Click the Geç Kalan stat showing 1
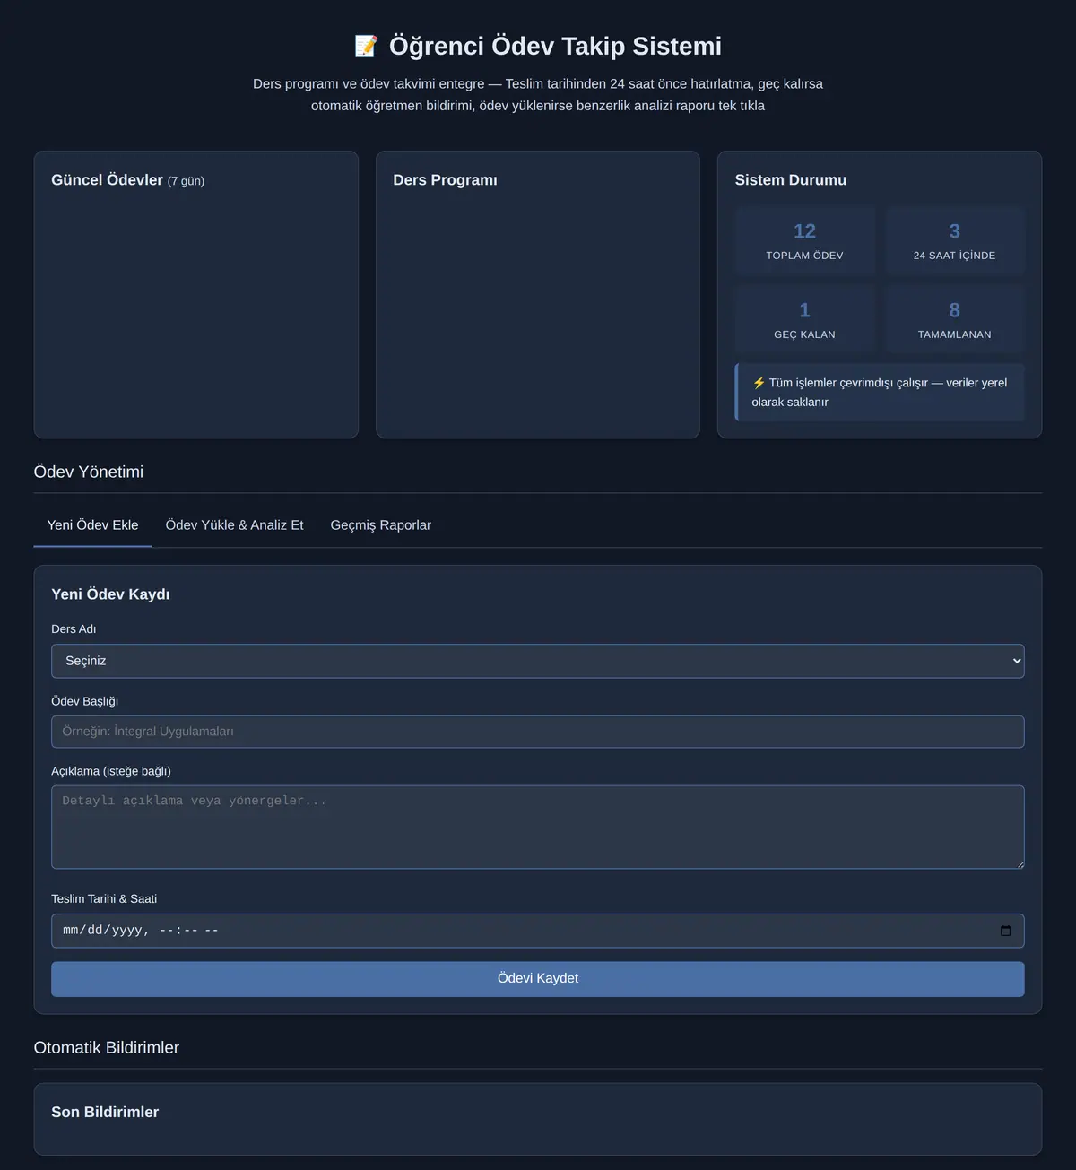This screenshot has width=1076, height=1170. [x=804, y=320]
